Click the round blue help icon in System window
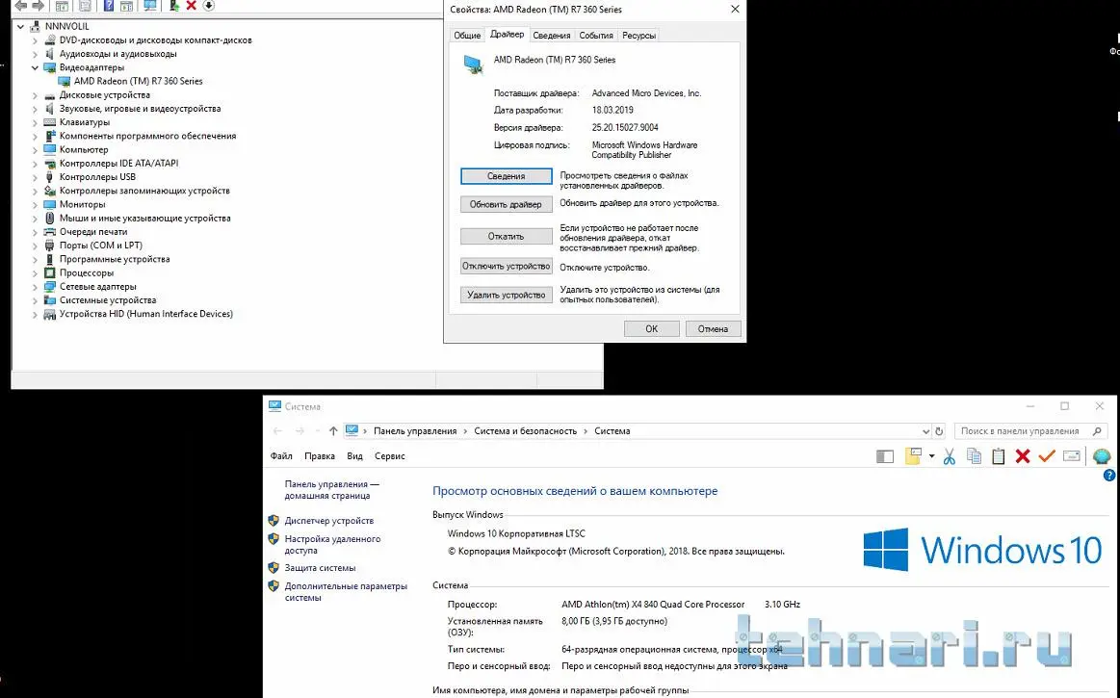1120x698 pixels. (x=1109, y=475)
